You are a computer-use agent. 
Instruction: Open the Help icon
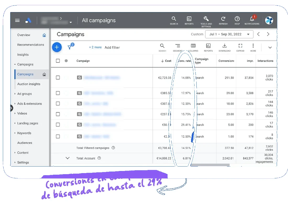point(237,20)
